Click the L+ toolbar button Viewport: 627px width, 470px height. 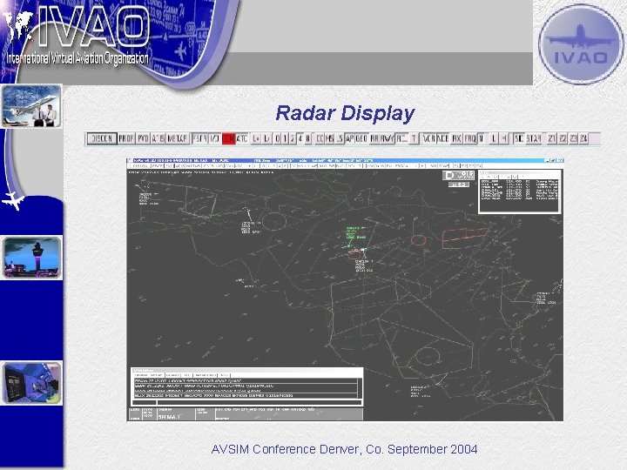click(x=256, y=138)
